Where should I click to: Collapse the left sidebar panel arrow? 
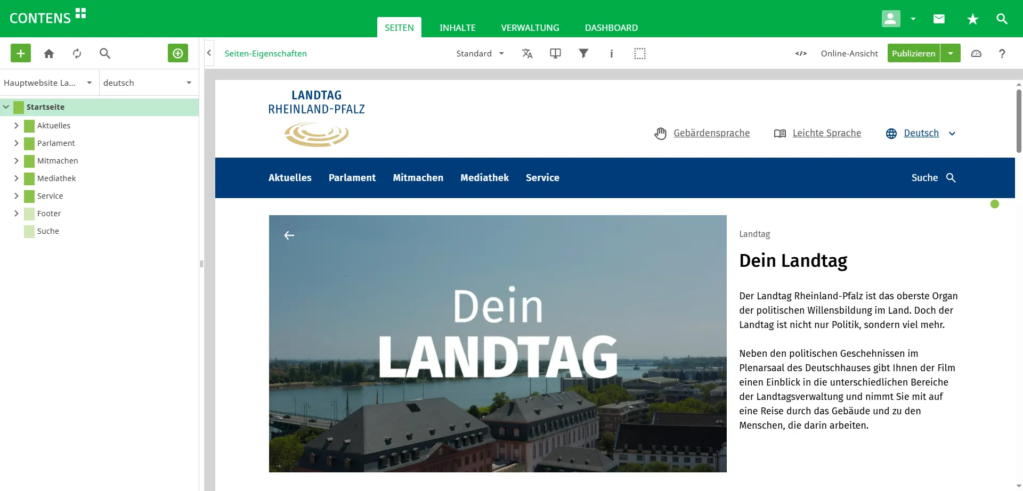click(209, 53)
